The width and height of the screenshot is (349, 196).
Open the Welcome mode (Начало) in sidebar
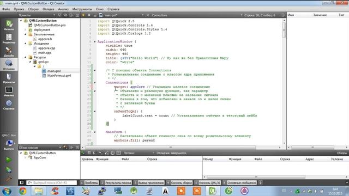[9, 25]
